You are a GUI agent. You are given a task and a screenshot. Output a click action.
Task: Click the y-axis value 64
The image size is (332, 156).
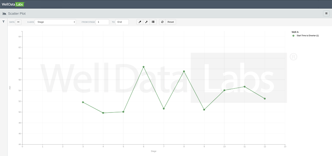click(20, 37)
